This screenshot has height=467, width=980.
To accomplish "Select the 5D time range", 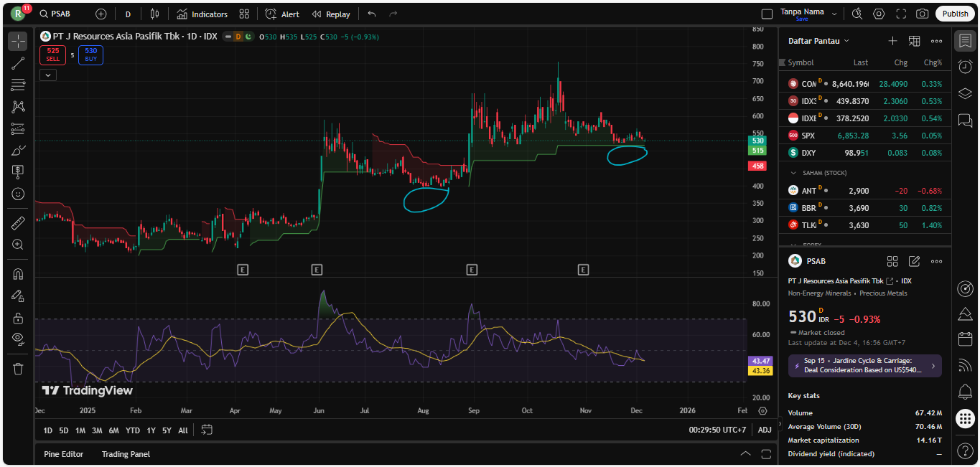I will [64, 430].
